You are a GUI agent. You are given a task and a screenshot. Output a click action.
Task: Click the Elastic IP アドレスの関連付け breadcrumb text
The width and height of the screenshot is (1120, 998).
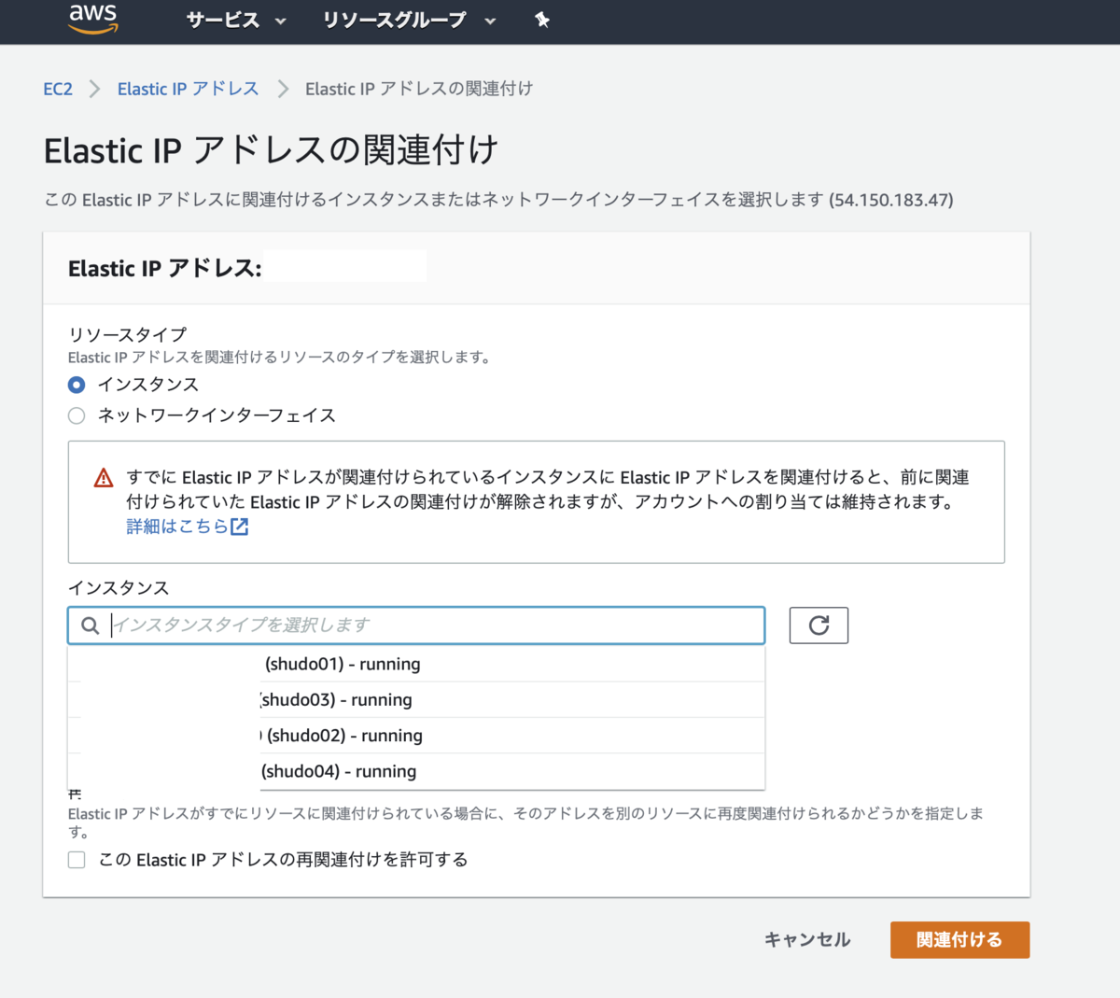(419, 89)
